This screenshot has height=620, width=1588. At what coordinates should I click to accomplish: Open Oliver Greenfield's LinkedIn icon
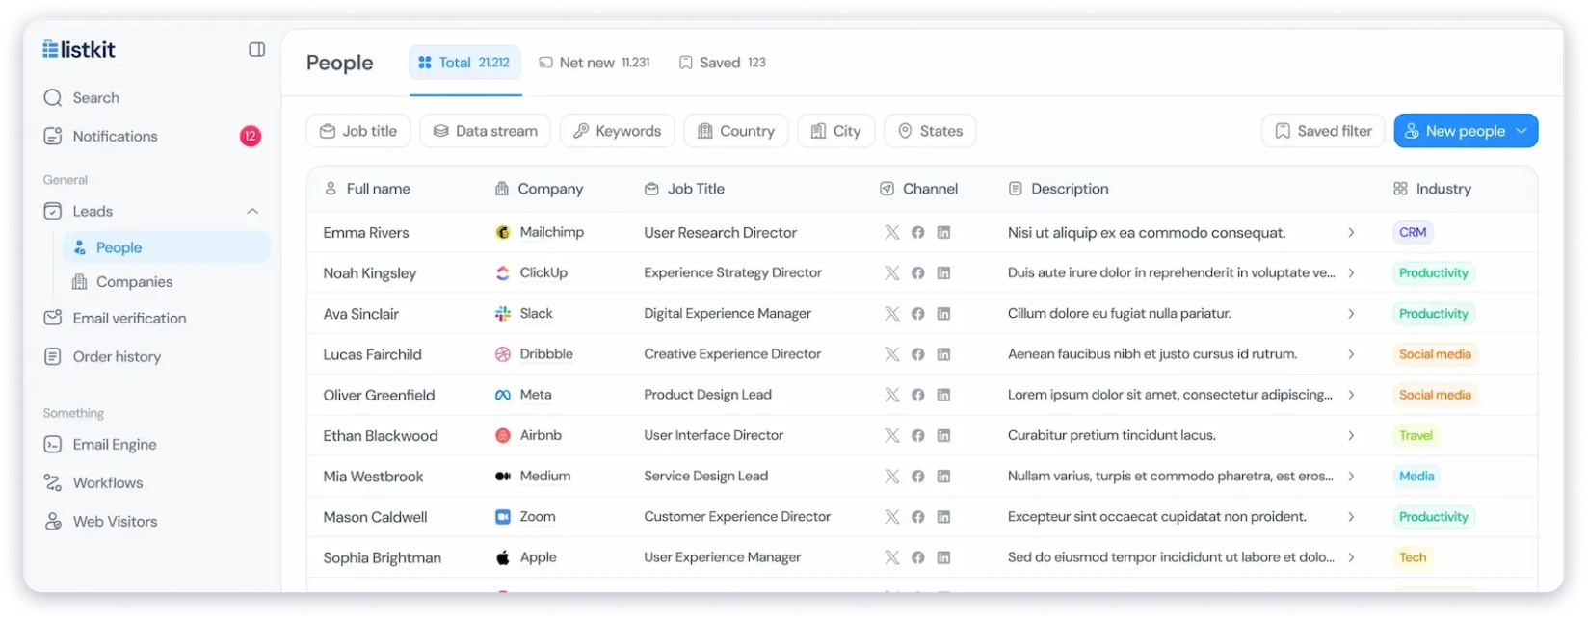944,395
